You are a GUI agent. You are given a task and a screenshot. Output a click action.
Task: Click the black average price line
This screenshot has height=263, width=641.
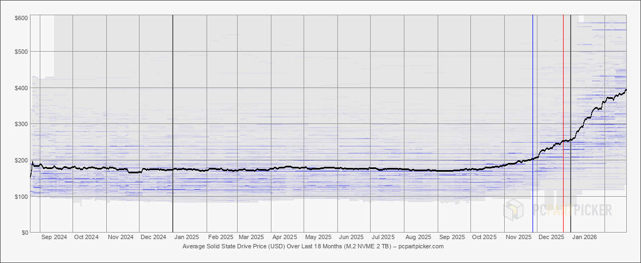coord(327,168)
